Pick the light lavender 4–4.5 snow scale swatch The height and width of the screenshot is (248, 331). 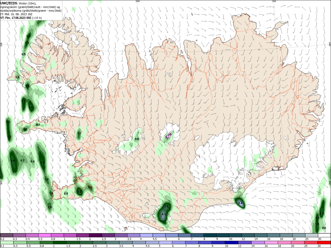coord(146,235)
